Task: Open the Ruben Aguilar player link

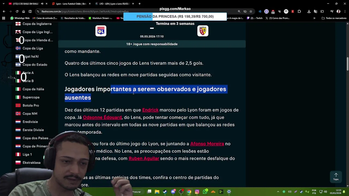Action: point(144,158)
